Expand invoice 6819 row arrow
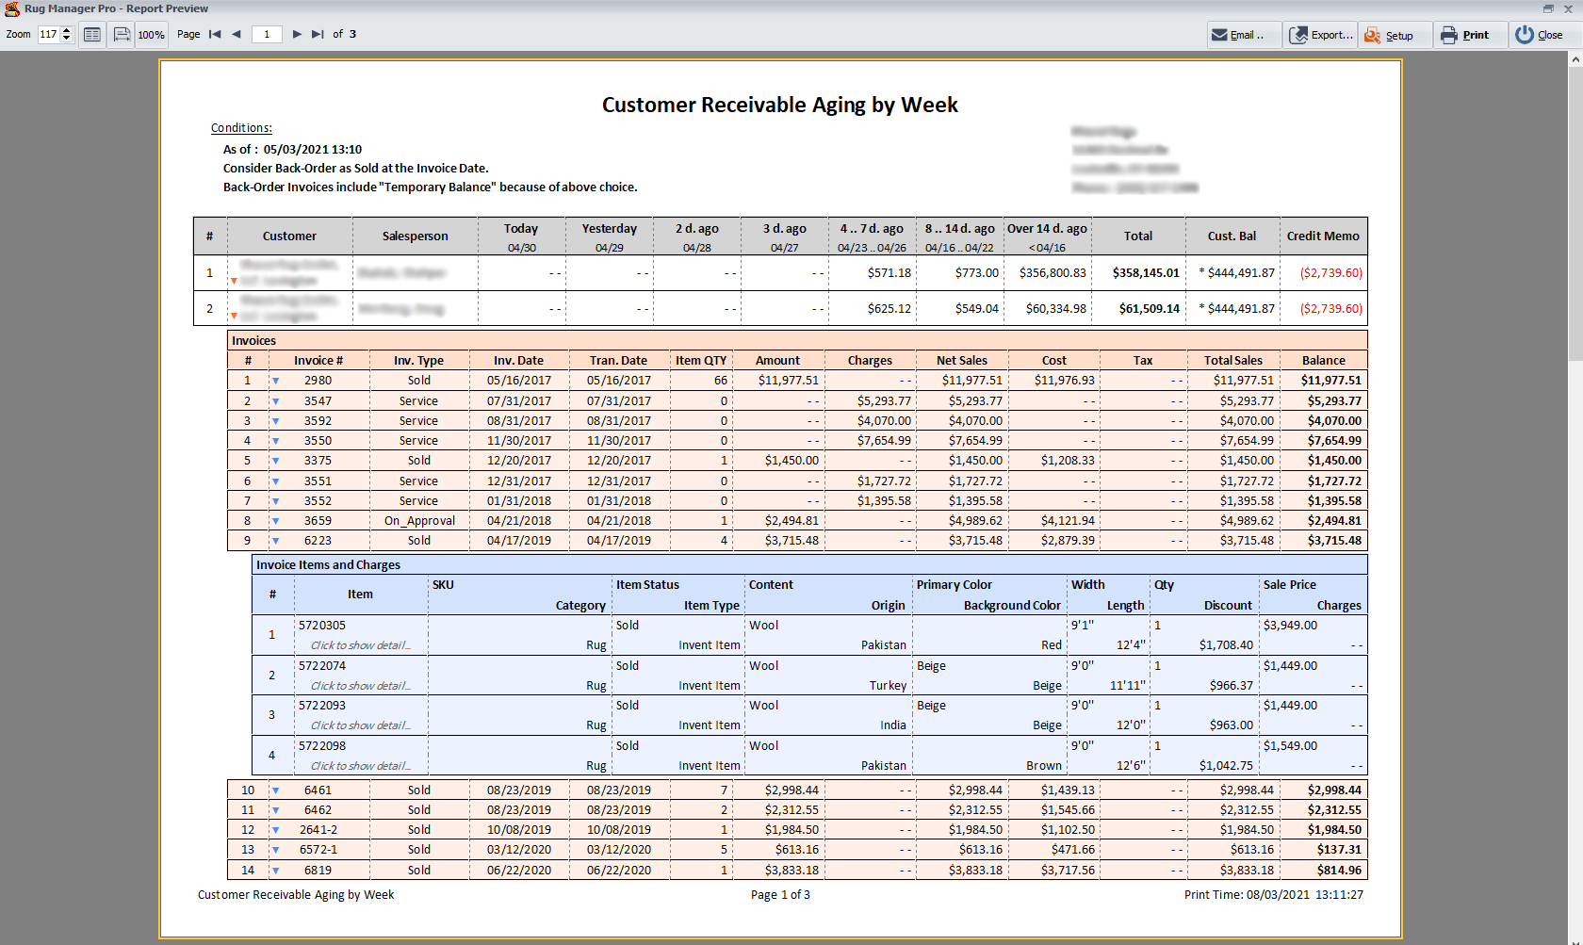The width and height of the screenshot is (1583, 945). tap(276, 871)
